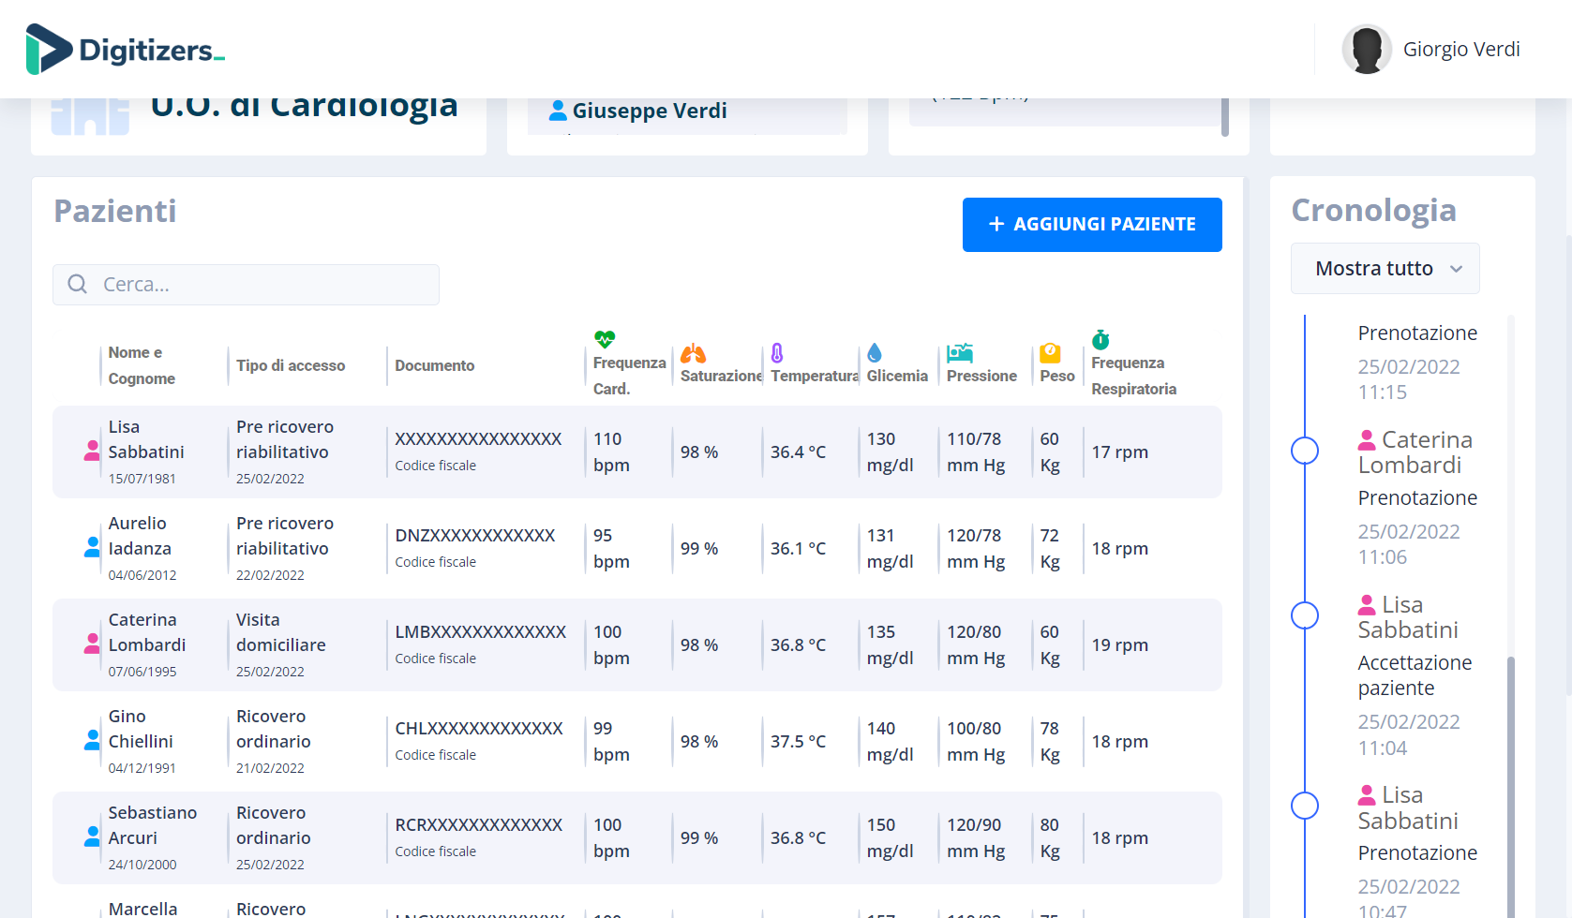1572x918 pixels.
Task: Click the Visita domiciliare access type
Action: coord(281,632)
